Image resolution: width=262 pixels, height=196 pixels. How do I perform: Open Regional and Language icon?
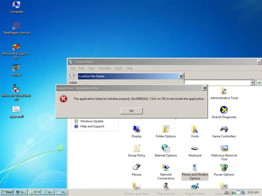pos(166,189)
